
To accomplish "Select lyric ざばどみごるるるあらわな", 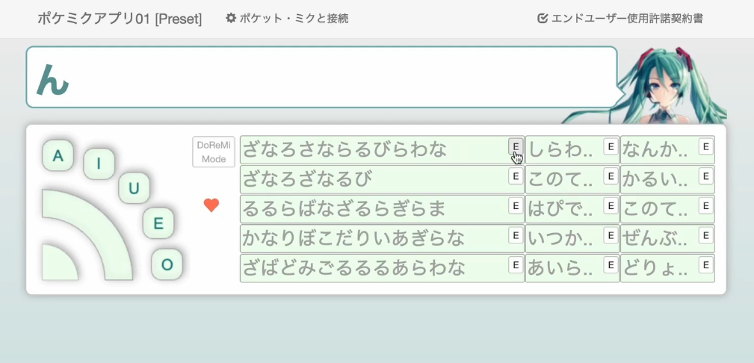I will click(372, 268).
